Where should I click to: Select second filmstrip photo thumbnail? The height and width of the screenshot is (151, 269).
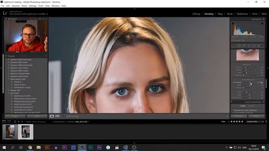click(x=26, y=132)
